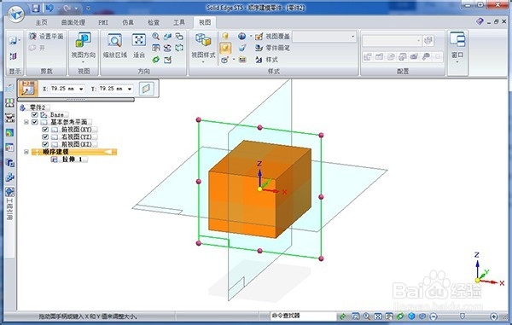Switch to the 仿真 ribbon tab
The height and width of the screenshot is (325, 512).
(128, 22)
